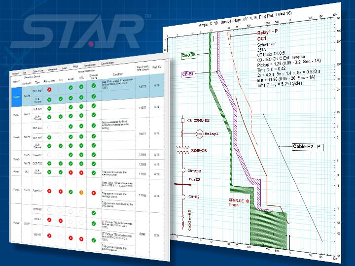This screenshot has width=355, height=266.
Task: Click the Relay1 symbol in the one-line diagram
Action: point(199,133)
